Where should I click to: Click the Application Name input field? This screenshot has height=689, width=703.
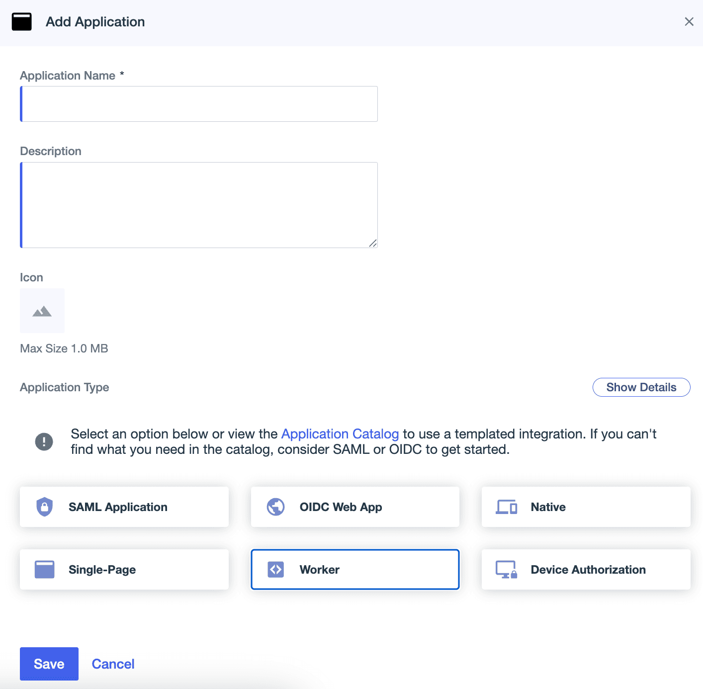coord(199,103)
